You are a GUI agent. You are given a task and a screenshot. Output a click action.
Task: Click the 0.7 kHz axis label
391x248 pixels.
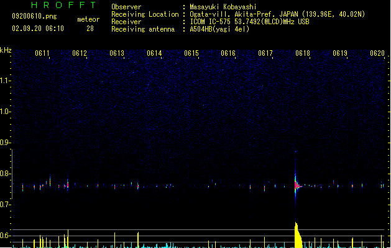click(x=5, y=205)
